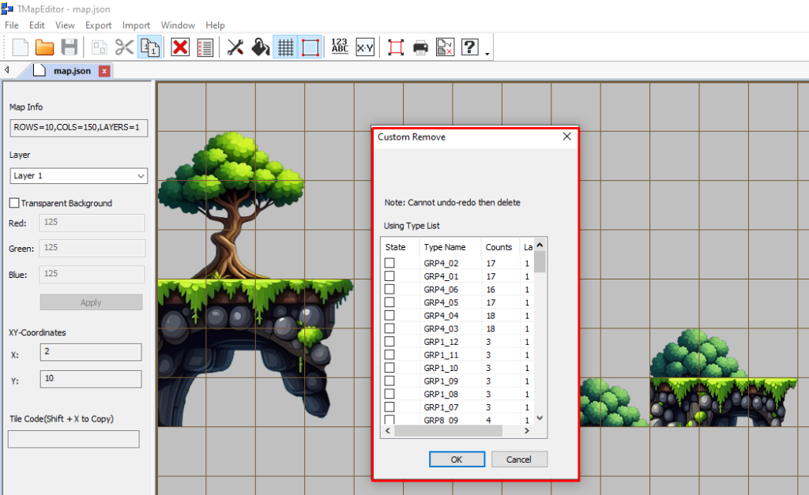
Task: Switch to the map.json tab
Action: pyautogui.click(x=71, y=70)
